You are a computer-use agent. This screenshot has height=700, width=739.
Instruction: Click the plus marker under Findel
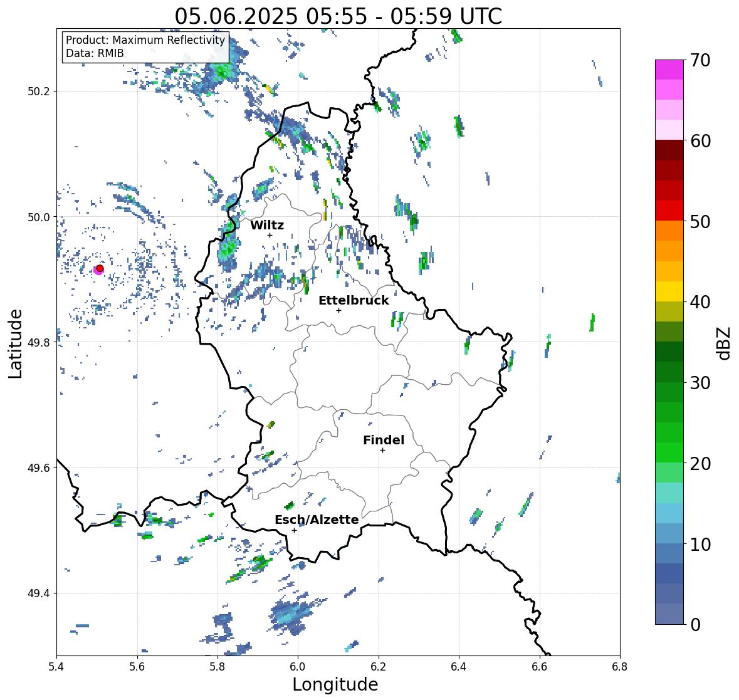(382, 451)
